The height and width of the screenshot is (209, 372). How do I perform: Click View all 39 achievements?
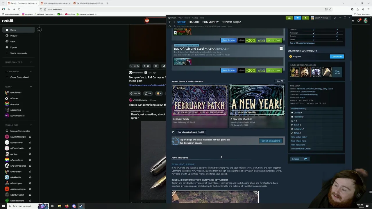coord(337,72)
